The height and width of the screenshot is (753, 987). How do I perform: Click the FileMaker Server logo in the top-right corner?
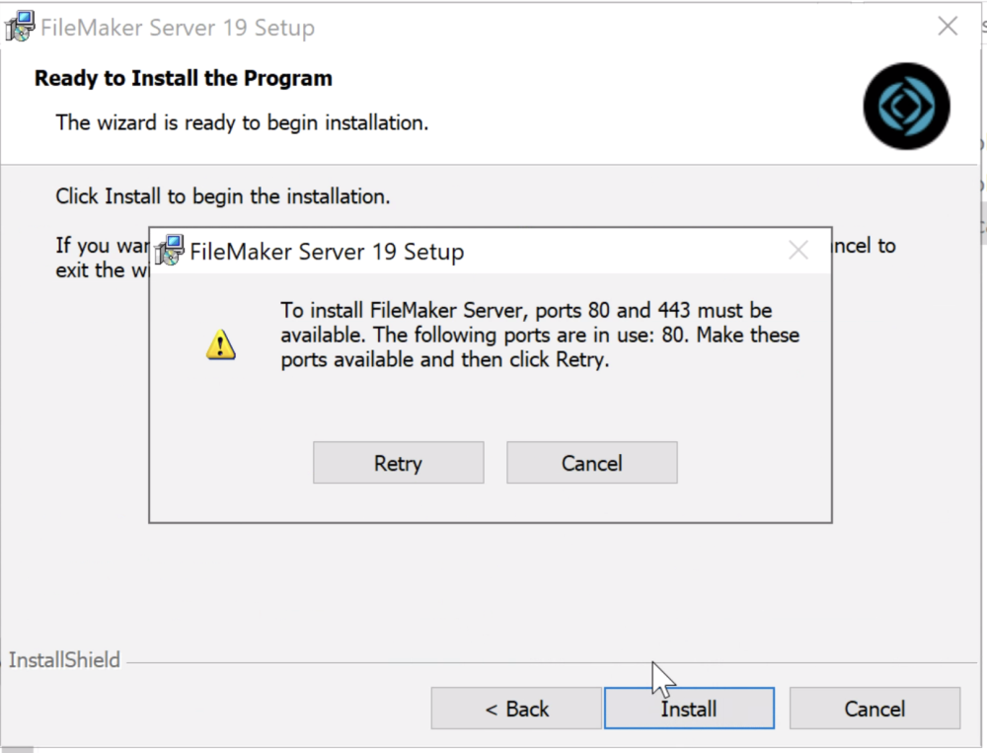[x=905, y=106]
